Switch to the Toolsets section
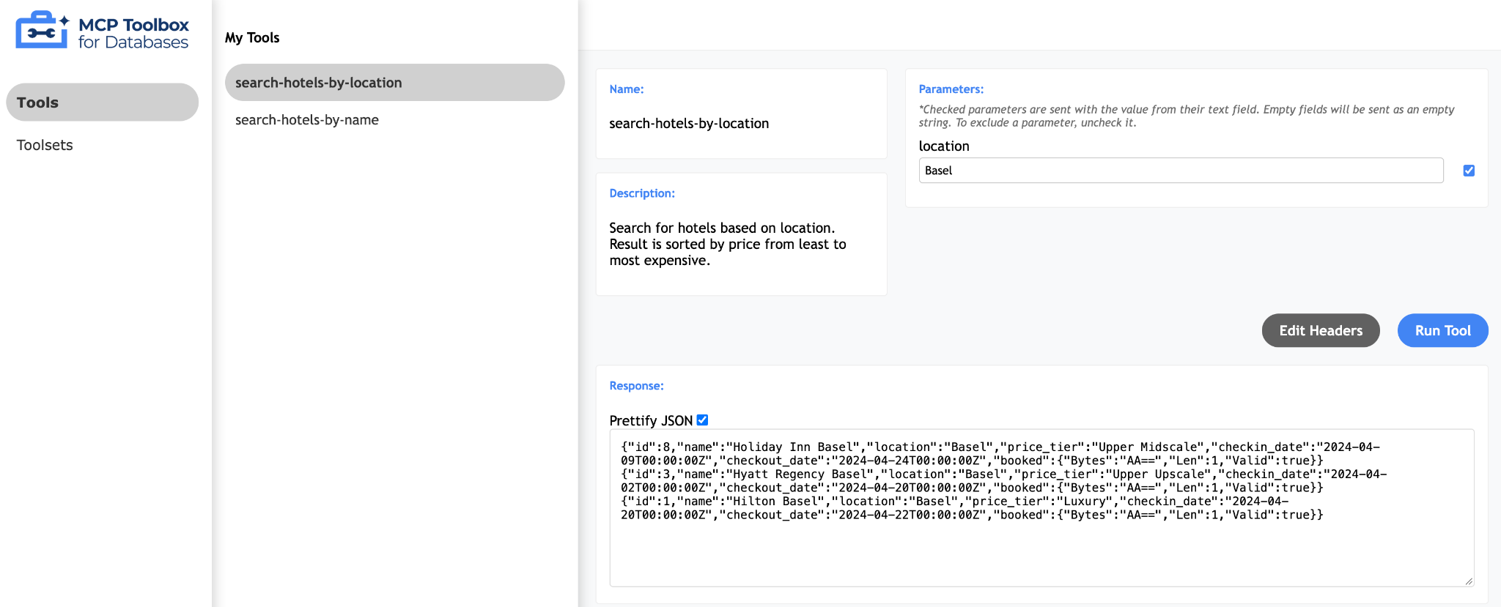 [45, 145]
